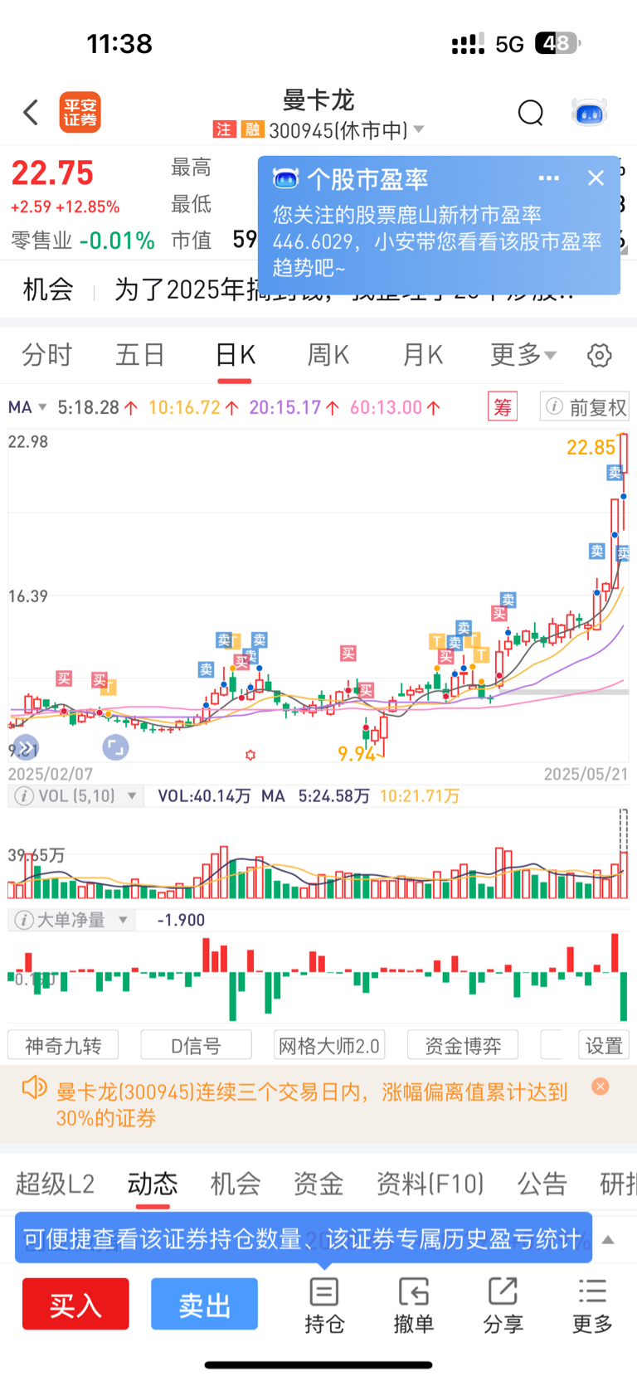Switch to the 分时 chart tab
This screenshot has width=637, height=1381.
47,355
